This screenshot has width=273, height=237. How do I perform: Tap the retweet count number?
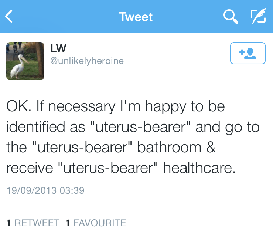click(x=8, y=223)
